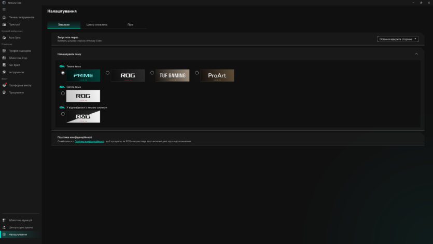Open Aura Sync menu item
The image size is (433, 244).
tap(15, 37)
